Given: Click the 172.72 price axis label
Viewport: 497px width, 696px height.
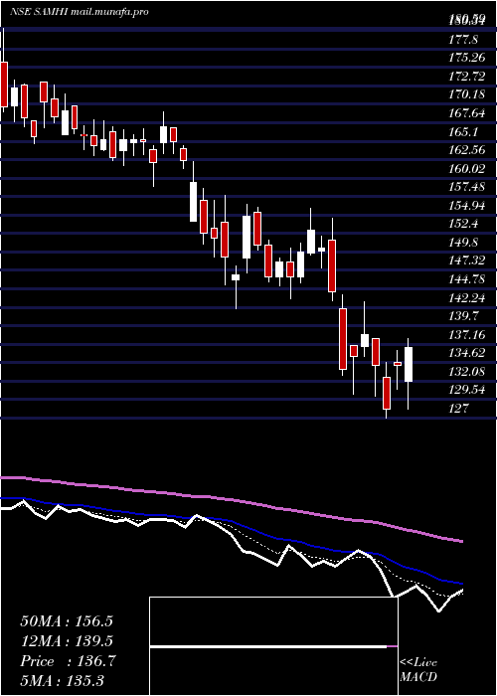Looking at the screenshot, I should click(467, 77).
